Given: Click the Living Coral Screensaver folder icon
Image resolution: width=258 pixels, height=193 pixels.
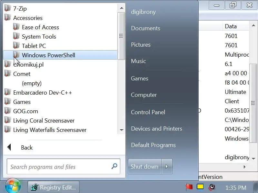Looking at the screenshot, I should pyautogui.click(x=7, y=120).
